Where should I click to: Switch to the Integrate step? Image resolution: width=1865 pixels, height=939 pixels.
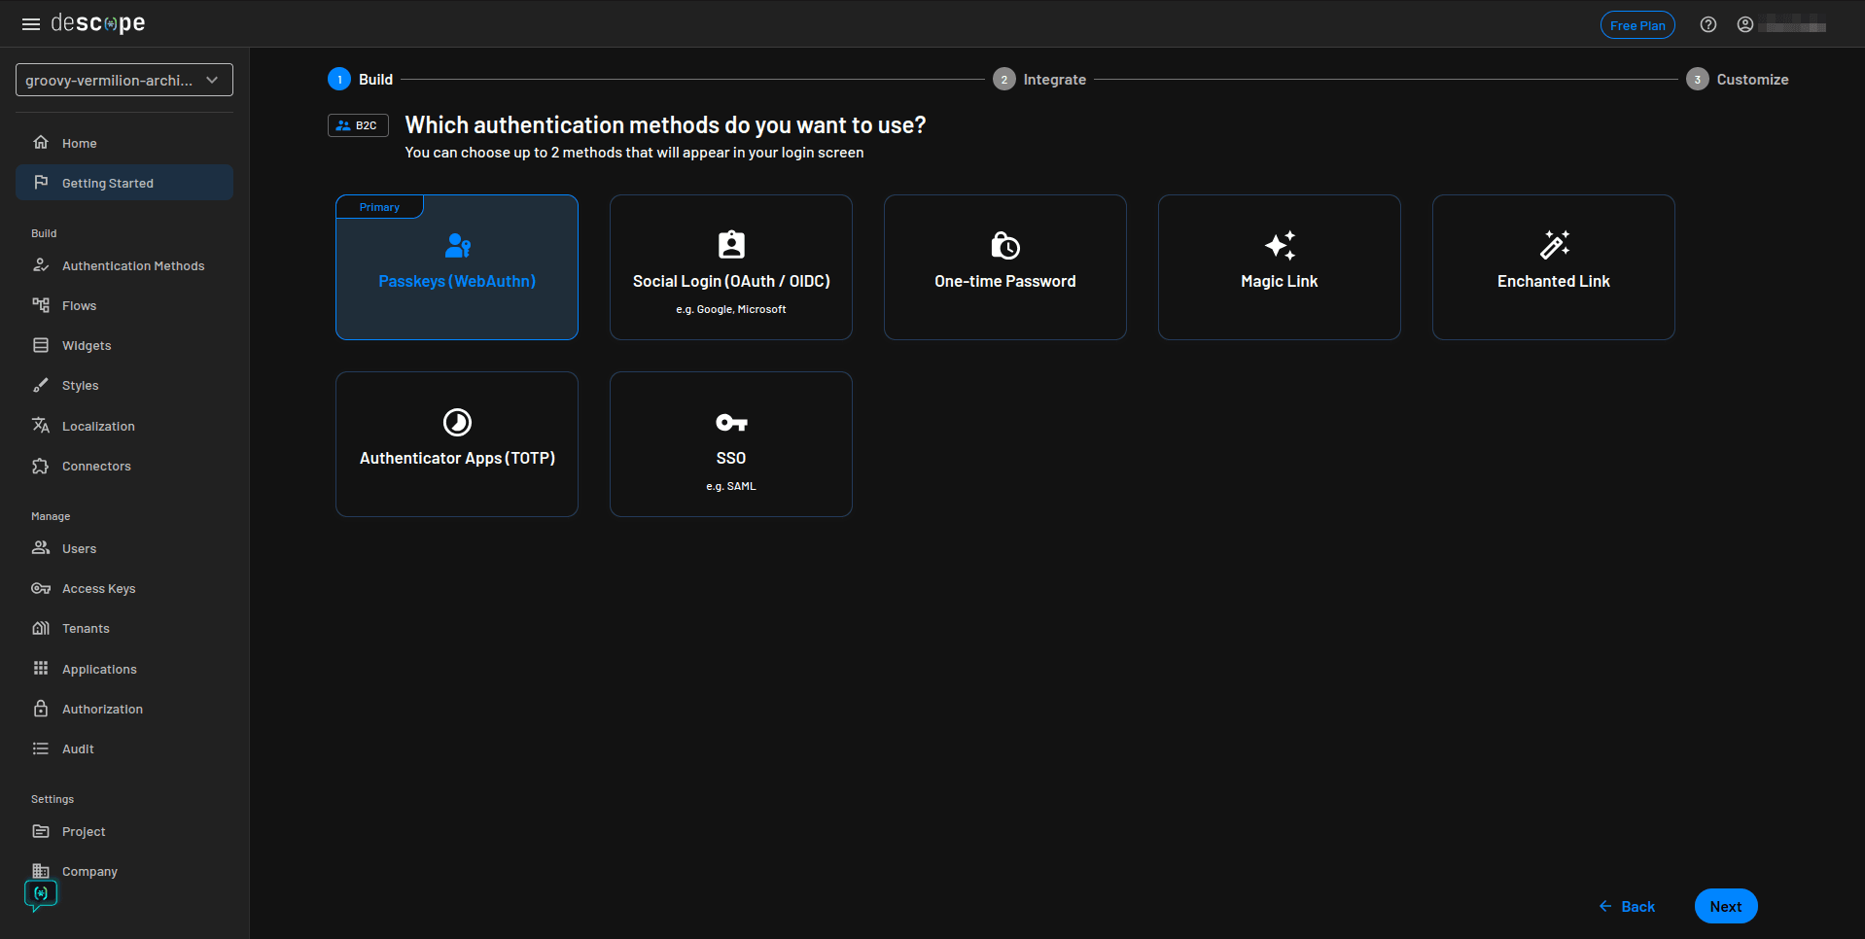coord(1038,79)
